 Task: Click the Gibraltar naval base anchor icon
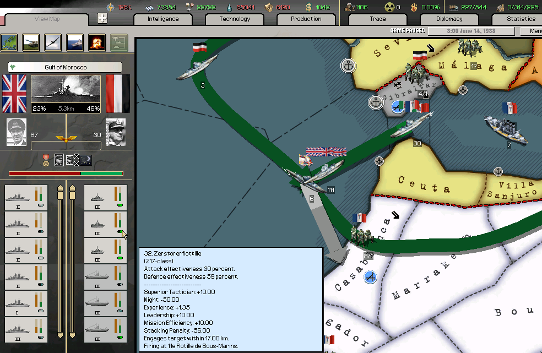376,102
